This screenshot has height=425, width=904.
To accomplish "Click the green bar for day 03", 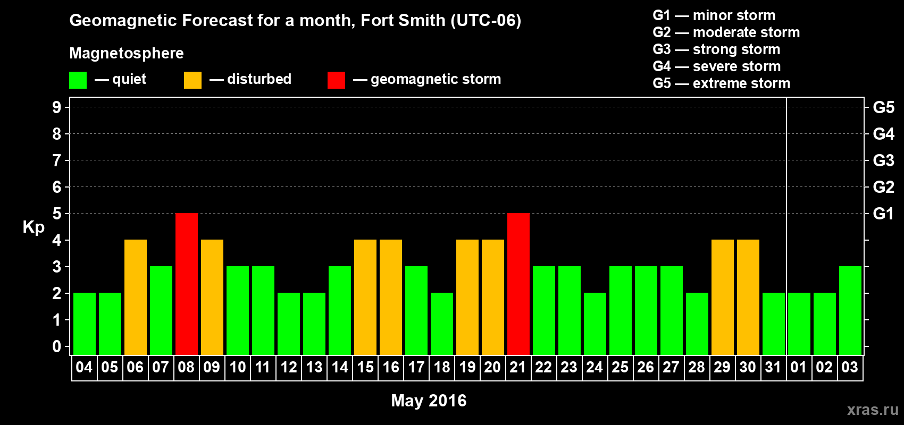I will coord(850,310).
